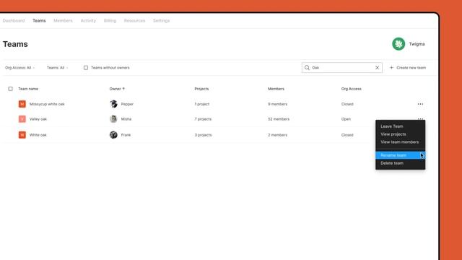This screenshot has height=260, width=462.
Task: Click '9 members' cell
Action: pyautogui.click(x=277, y=104)
